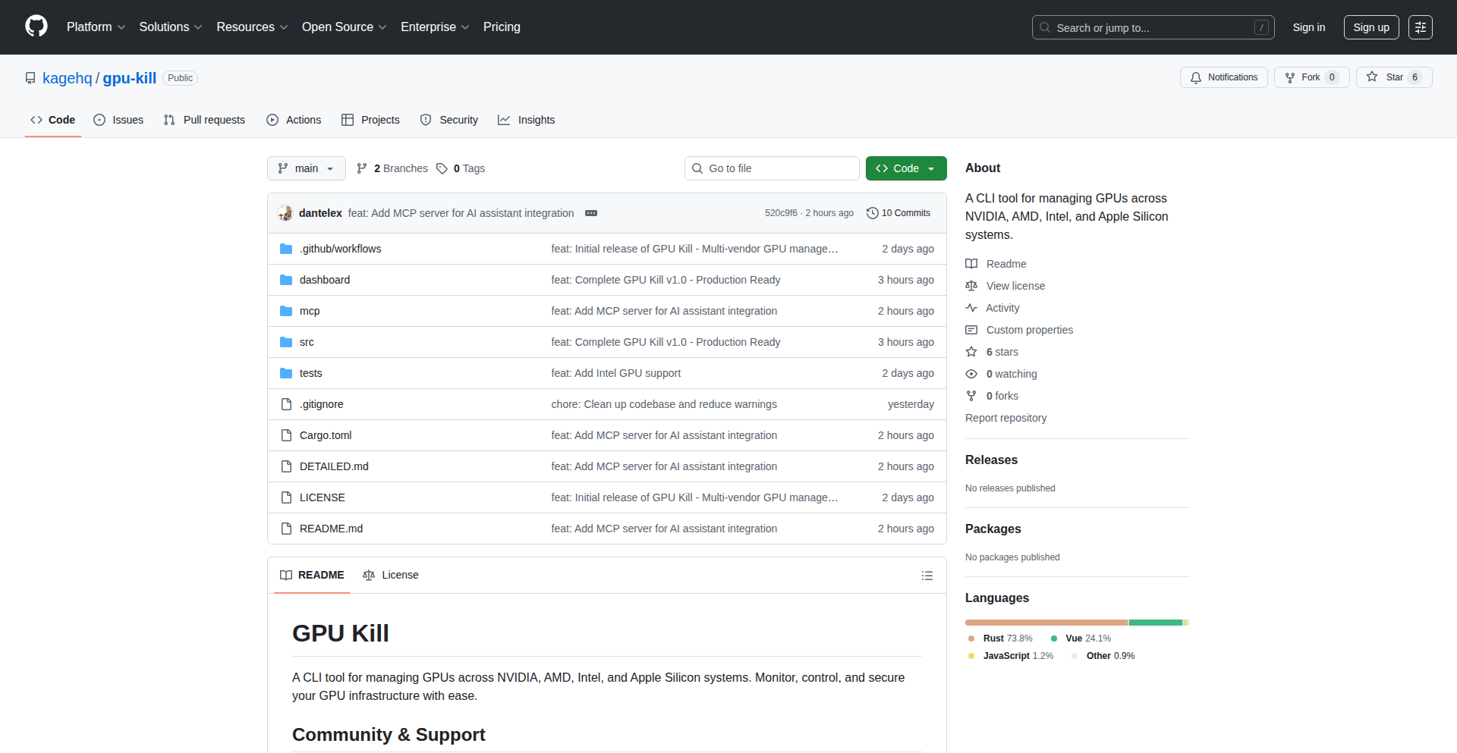Open the Pricing page
This screenshot has width=1457, height=753.
click(502, 27)
